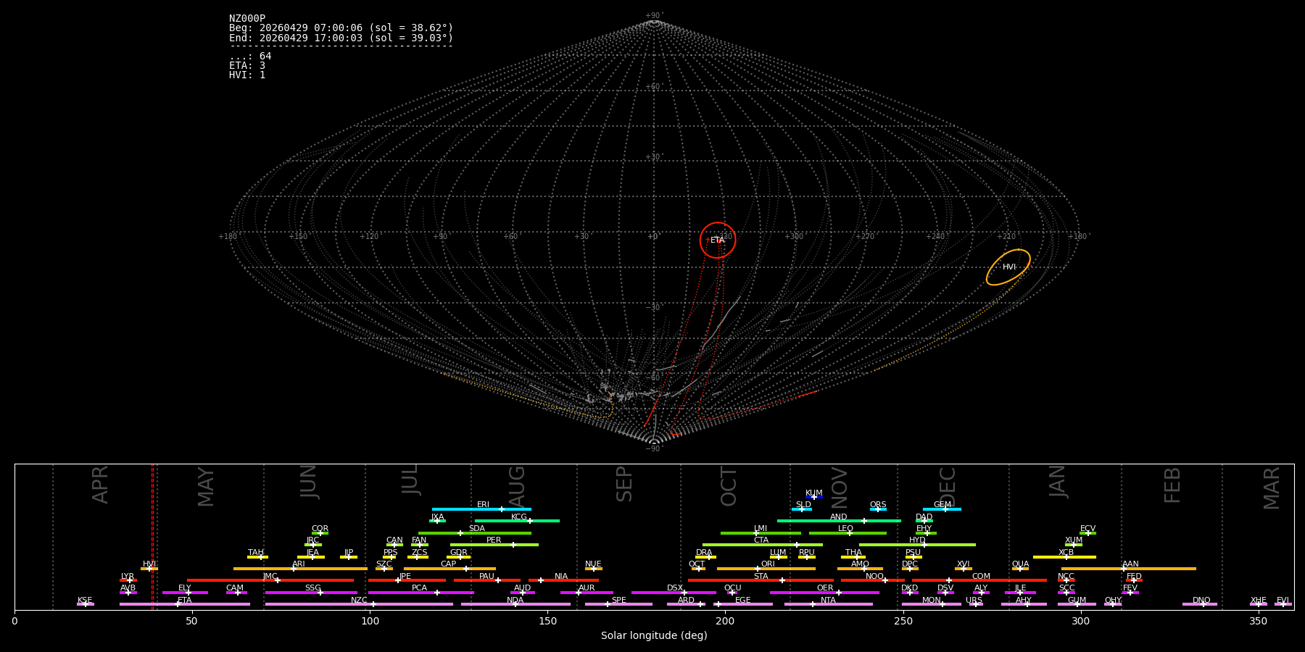Click the HYD shower bar
The height and width of the screenshot is (652, 1305).
coord(917,545)
